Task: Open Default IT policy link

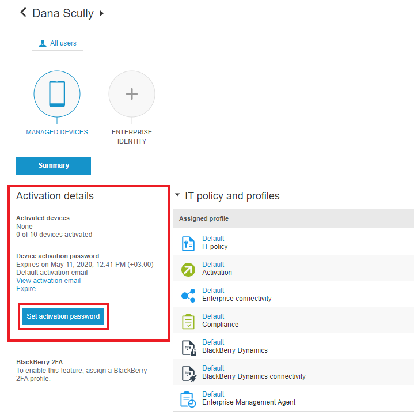Action: click(x=213, y=239)
